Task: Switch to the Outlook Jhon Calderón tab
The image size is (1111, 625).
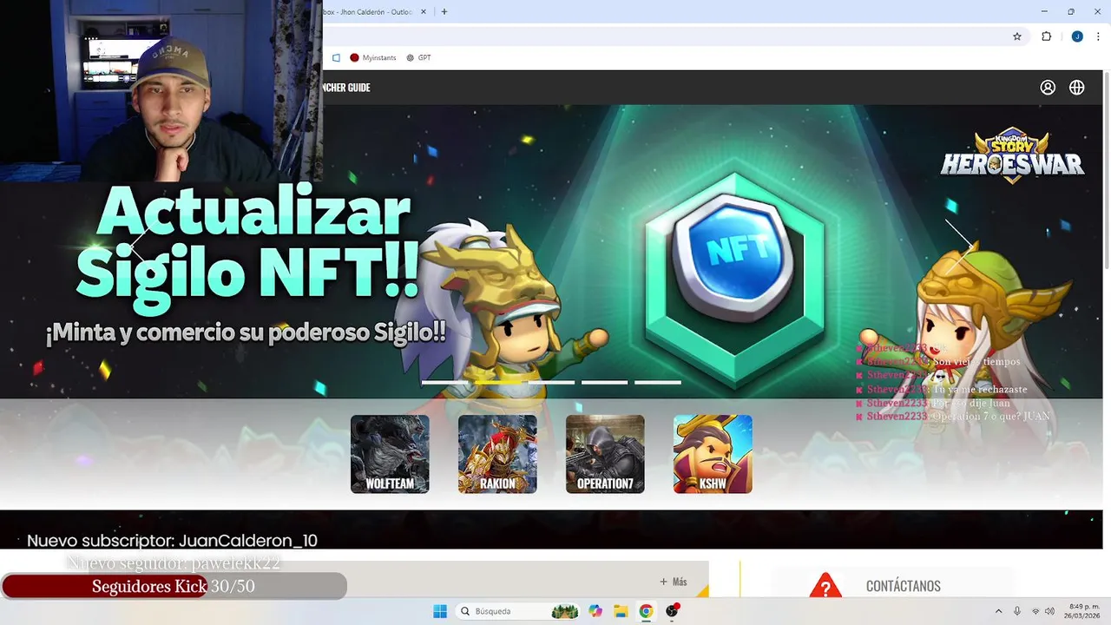Action: 369,12
